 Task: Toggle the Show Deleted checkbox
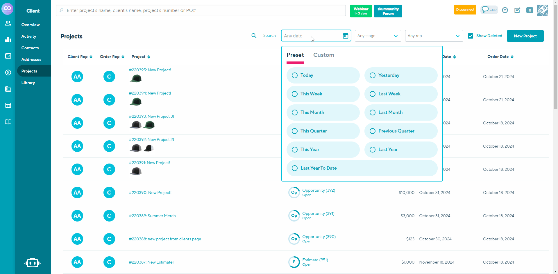tap(471, 36)
